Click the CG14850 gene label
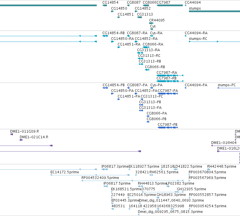 tap(119, 8)
